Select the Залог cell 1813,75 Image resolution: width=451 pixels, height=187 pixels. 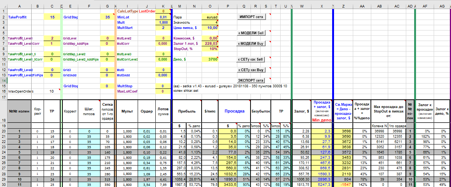[x=302, y=184]
